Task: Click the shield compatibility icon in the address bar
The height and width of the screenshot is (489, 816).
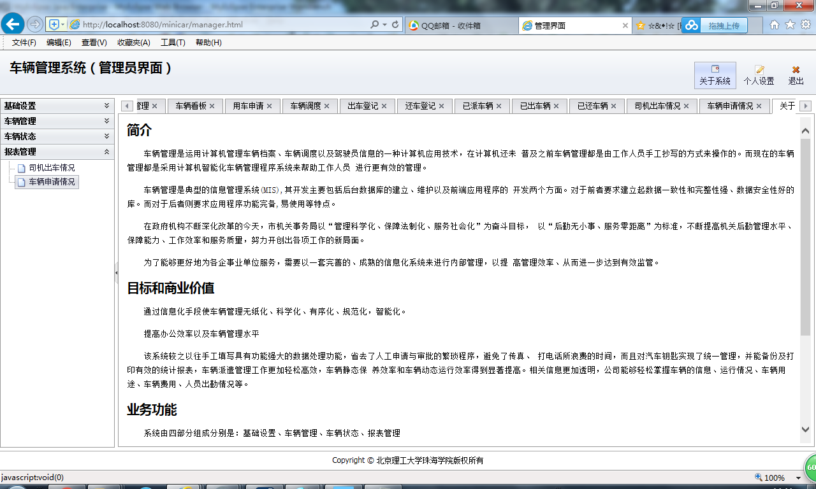Action: click(54, 25)
